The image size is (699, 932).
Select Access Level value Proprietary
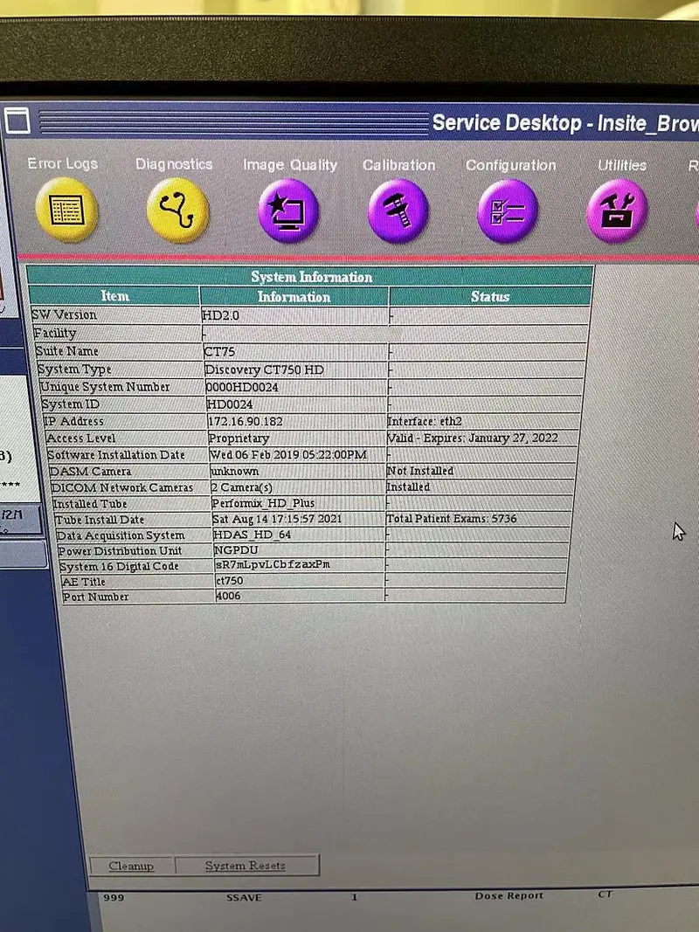click(x=239, y=438)
